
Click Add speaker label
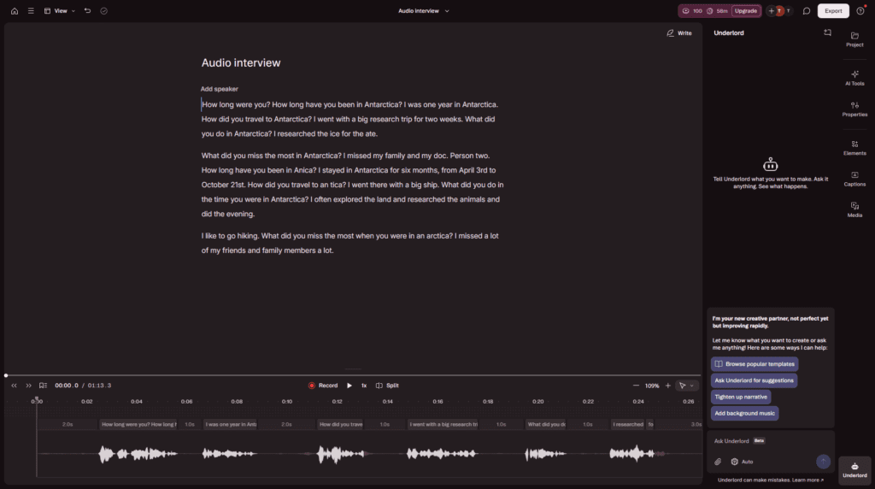220,89
